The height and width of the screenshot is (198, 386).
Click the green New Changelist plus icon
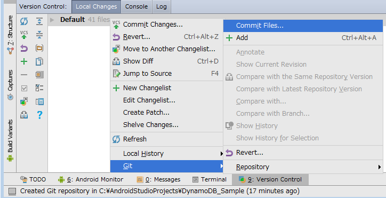24,61
